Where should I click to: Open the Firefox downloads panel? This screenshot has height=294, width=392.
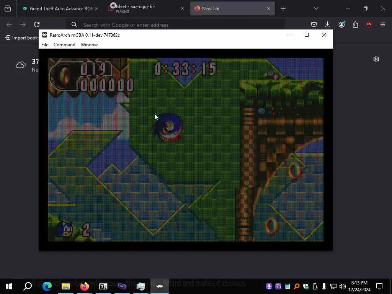(328, 24)
